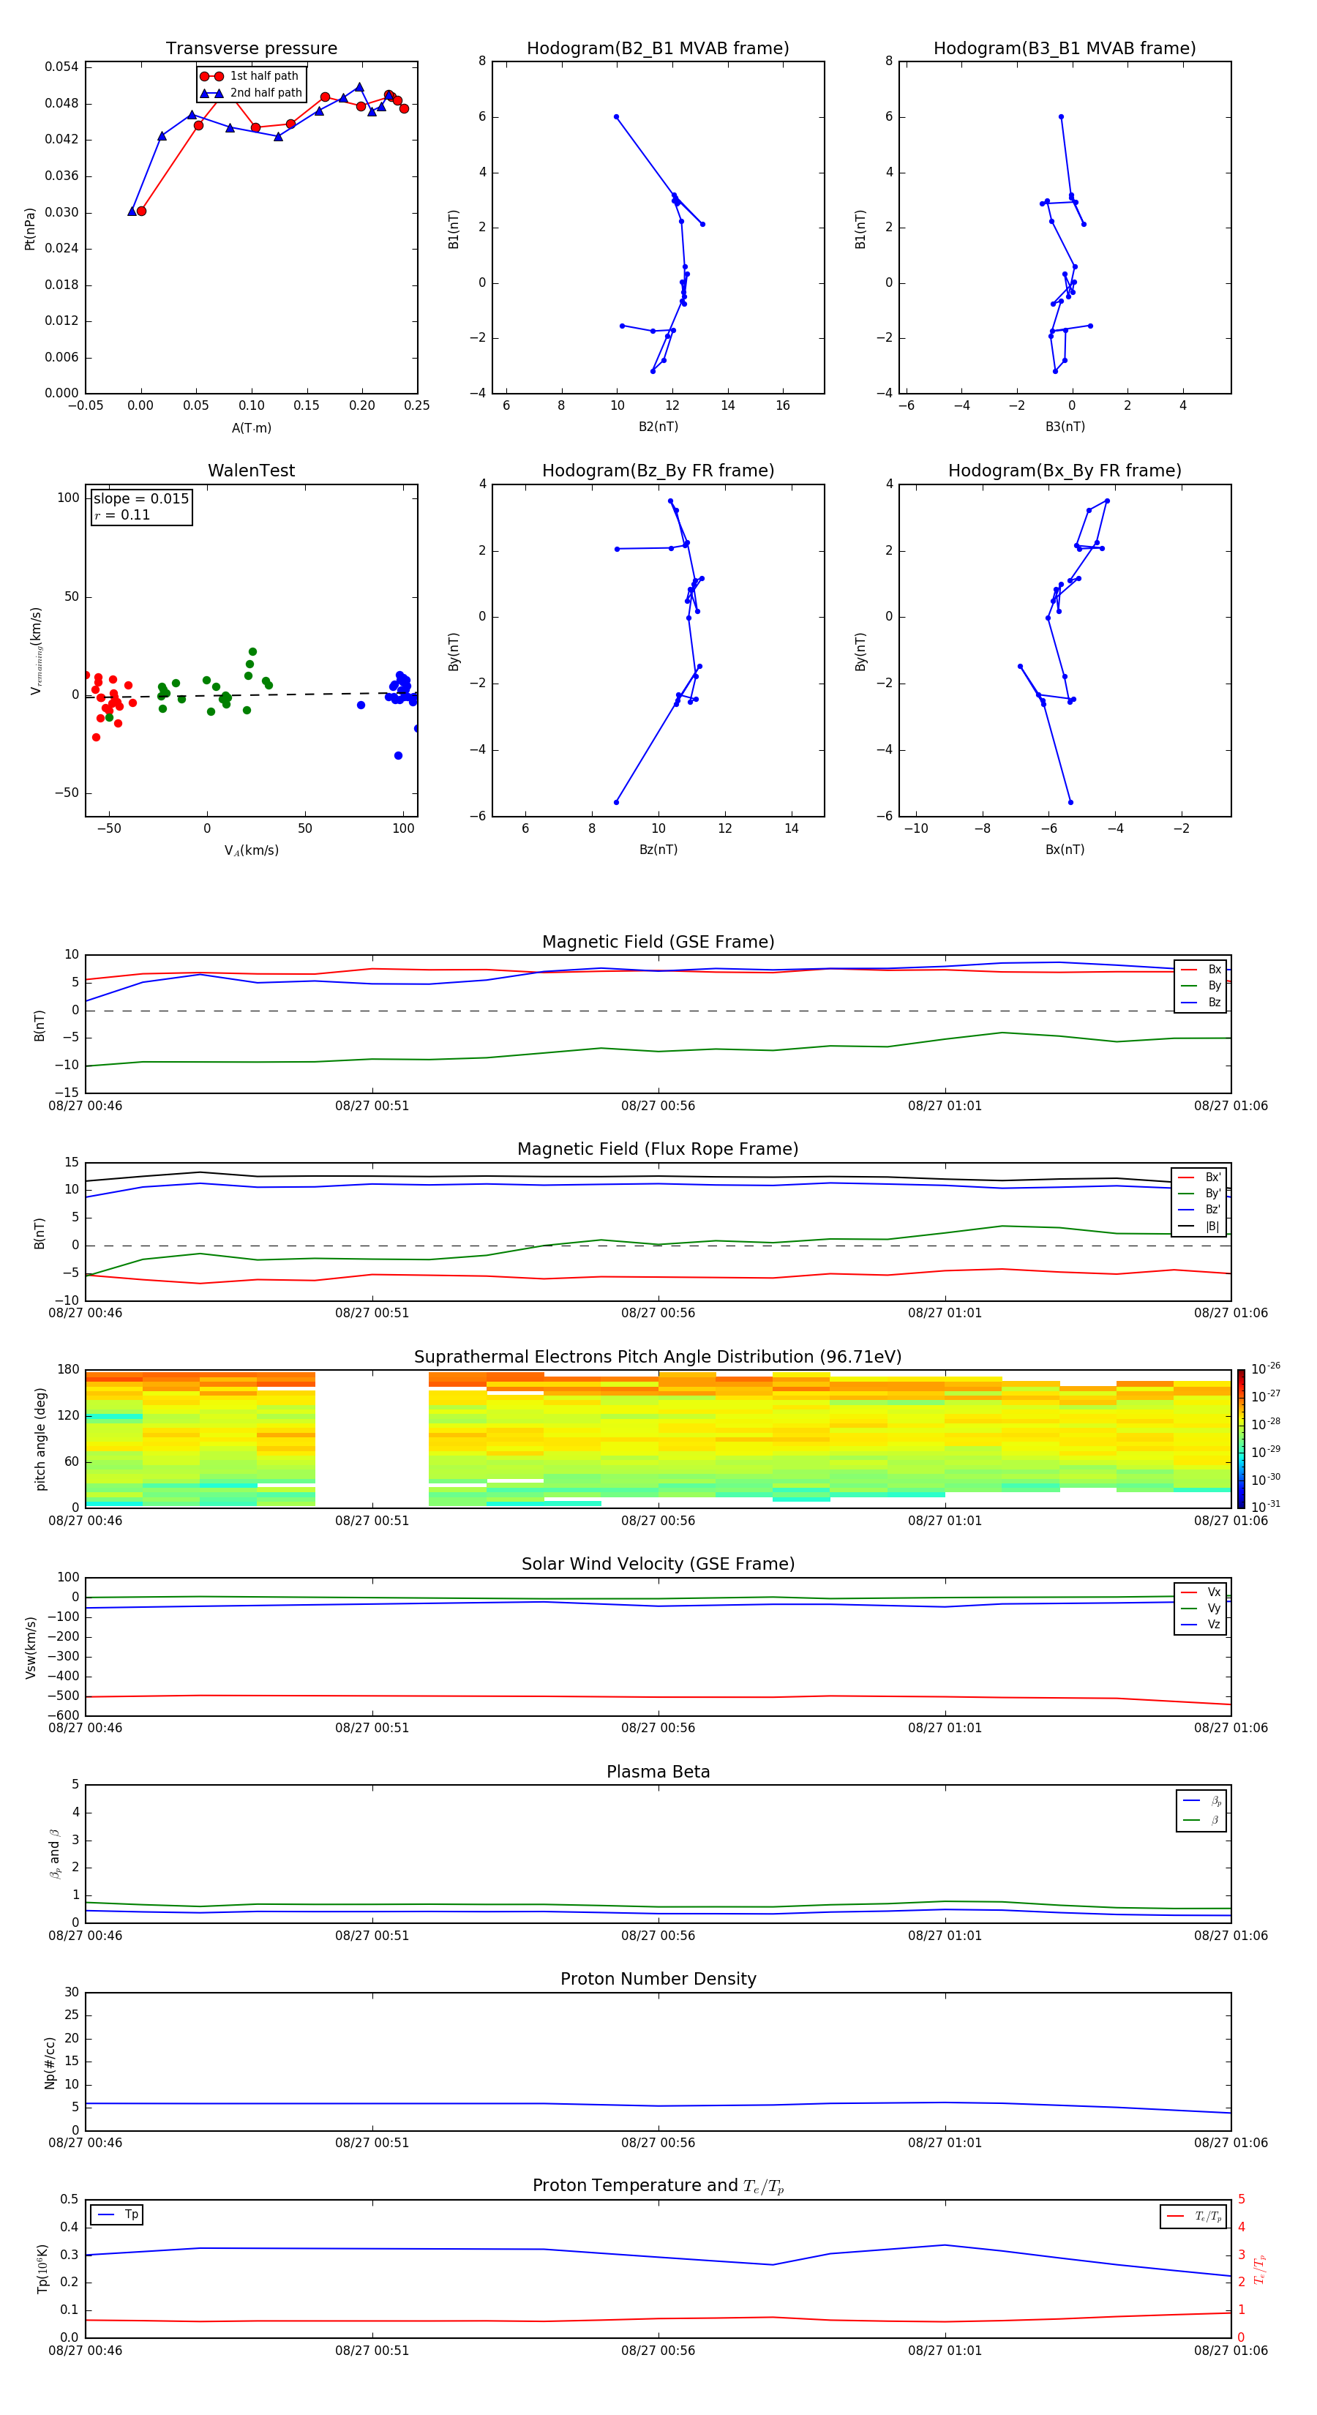The image size is (1317, 2415).
Task: Click the 'Hodogram(Bz_By FR frame)' title
Action: 658,471
